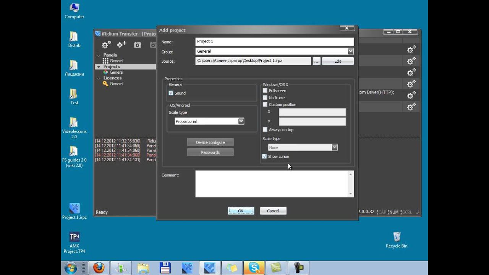Click the Device configure button
Screen dimensions: 489x275
coord(210,142)
